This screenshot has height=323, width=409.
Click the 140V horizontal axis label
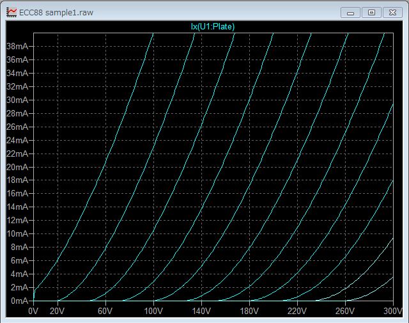coord(201,311)
